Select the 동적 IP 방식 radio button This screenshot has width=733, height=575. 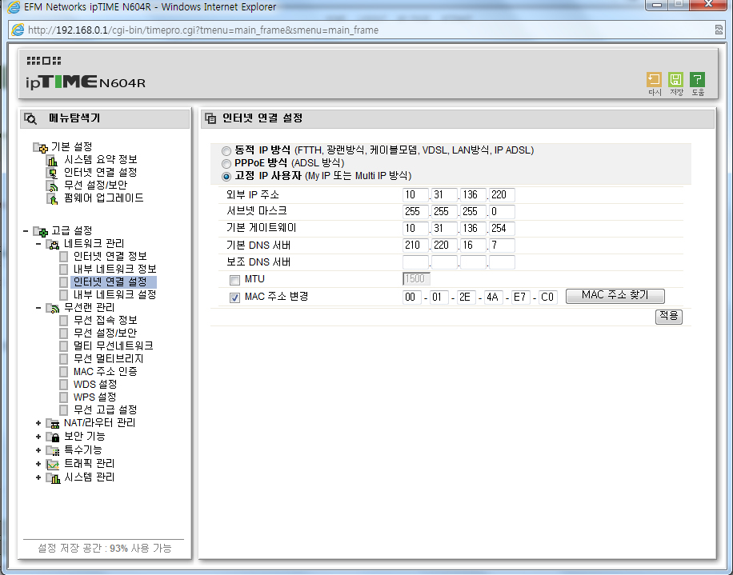(226, 151)
